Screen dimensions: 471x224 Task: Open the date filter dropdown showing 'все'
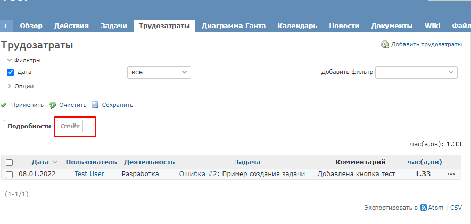tap(159, 72)
